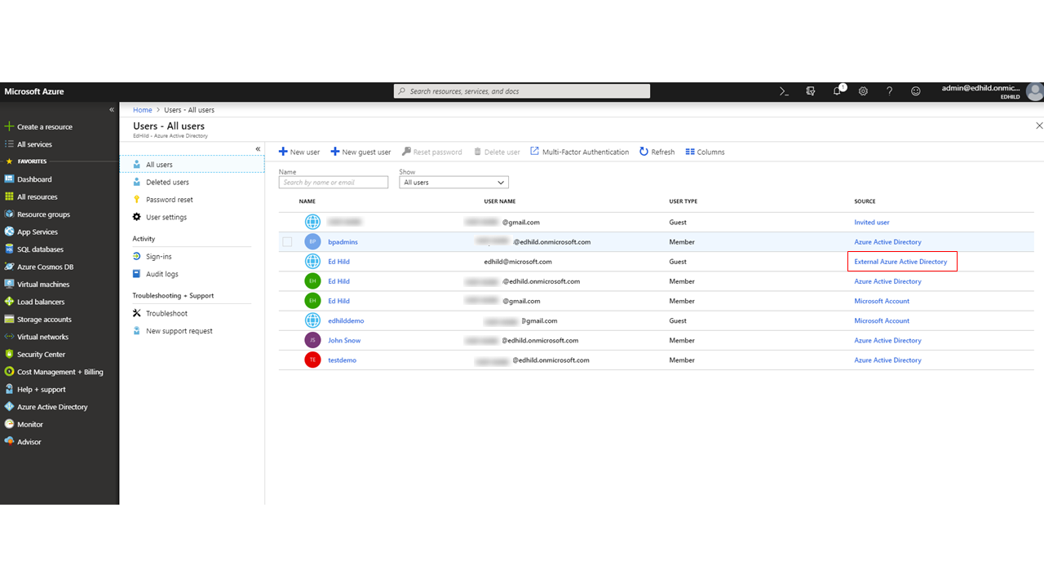Select All users in the blade menu
This screenshot has height=587, width=1044.
pos(192,165)
